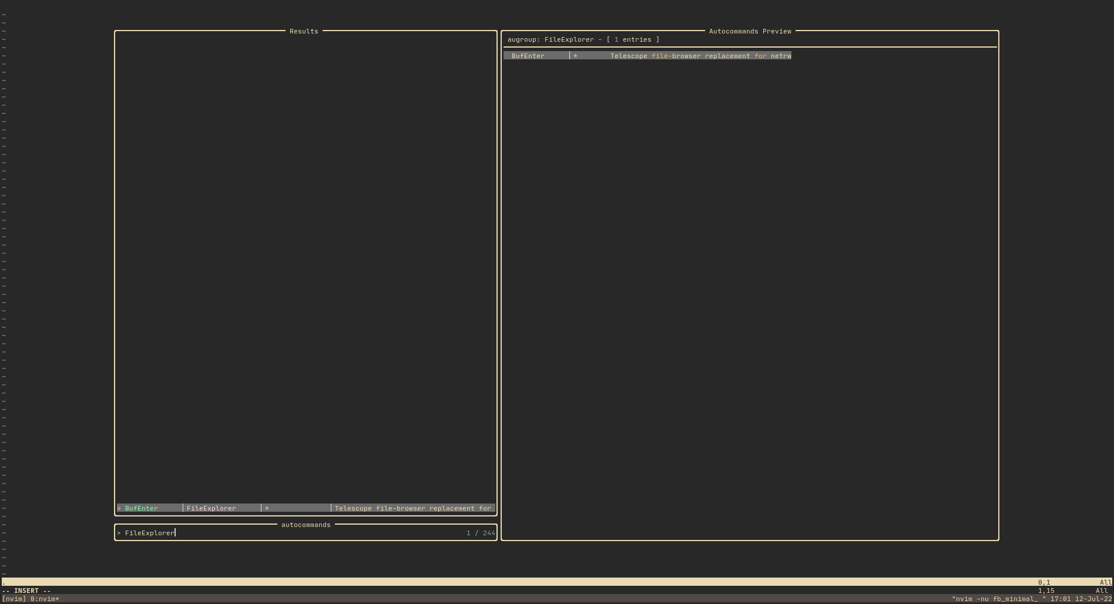This screenshot has width=1114, height=604.
Task: Click the '>' prompt prefix in search box
Action: pyautogui.click(x=119, y=533)
